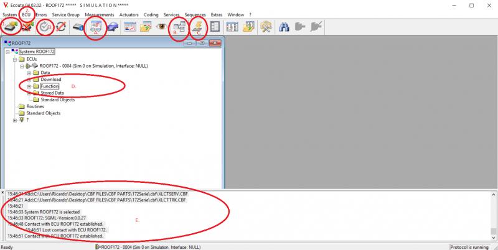The width and height of the screenshot is (498, 250).
Task: Close the log output panel with small x
Action: [2, 193]
